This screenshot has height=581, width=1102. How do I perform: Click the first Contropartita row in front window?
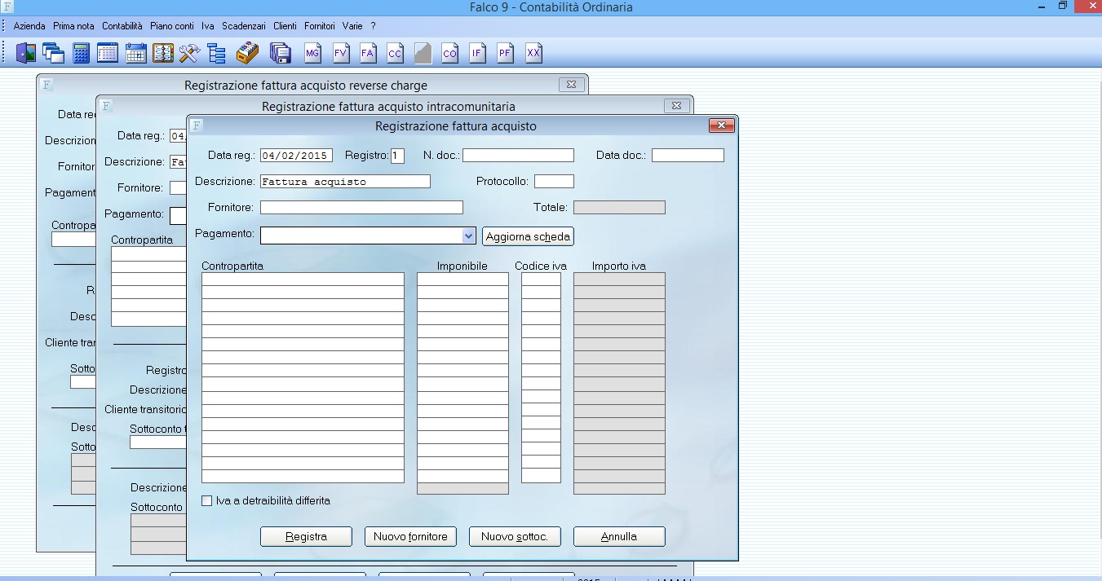[x=303, y=279]
